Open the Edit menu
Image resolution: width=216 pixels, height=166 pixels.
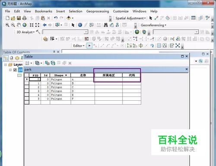click(x=17, y=11)
